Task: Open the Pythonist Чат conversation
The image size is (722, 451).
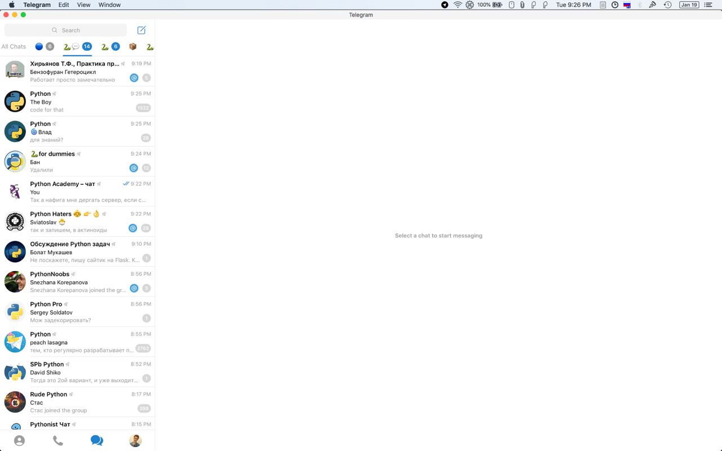Action: pyautogui.click(x=77, y=424)
